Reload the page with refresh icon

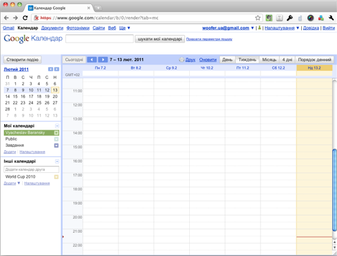[25, 18]
